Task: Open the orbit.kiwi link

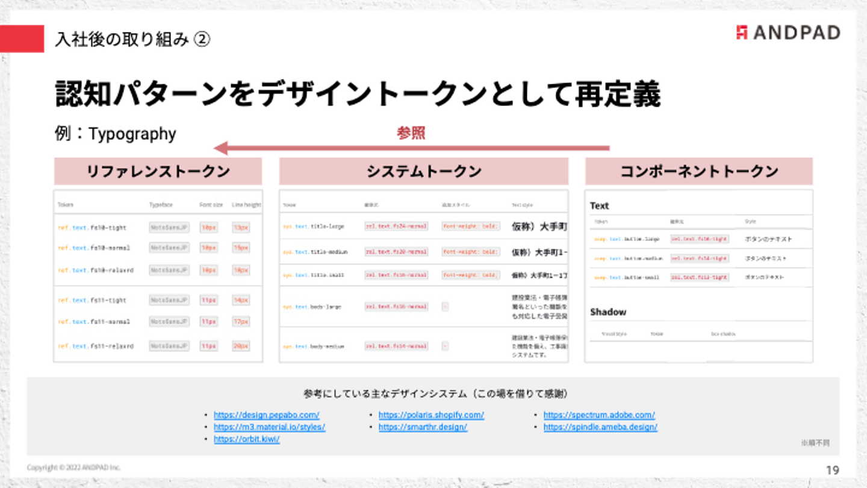Action: point(247,439)
